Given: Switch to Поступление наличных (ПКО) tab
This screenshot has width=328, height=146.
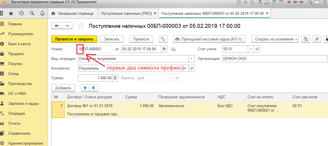Looking at the screenshot, I should point(125,13).
